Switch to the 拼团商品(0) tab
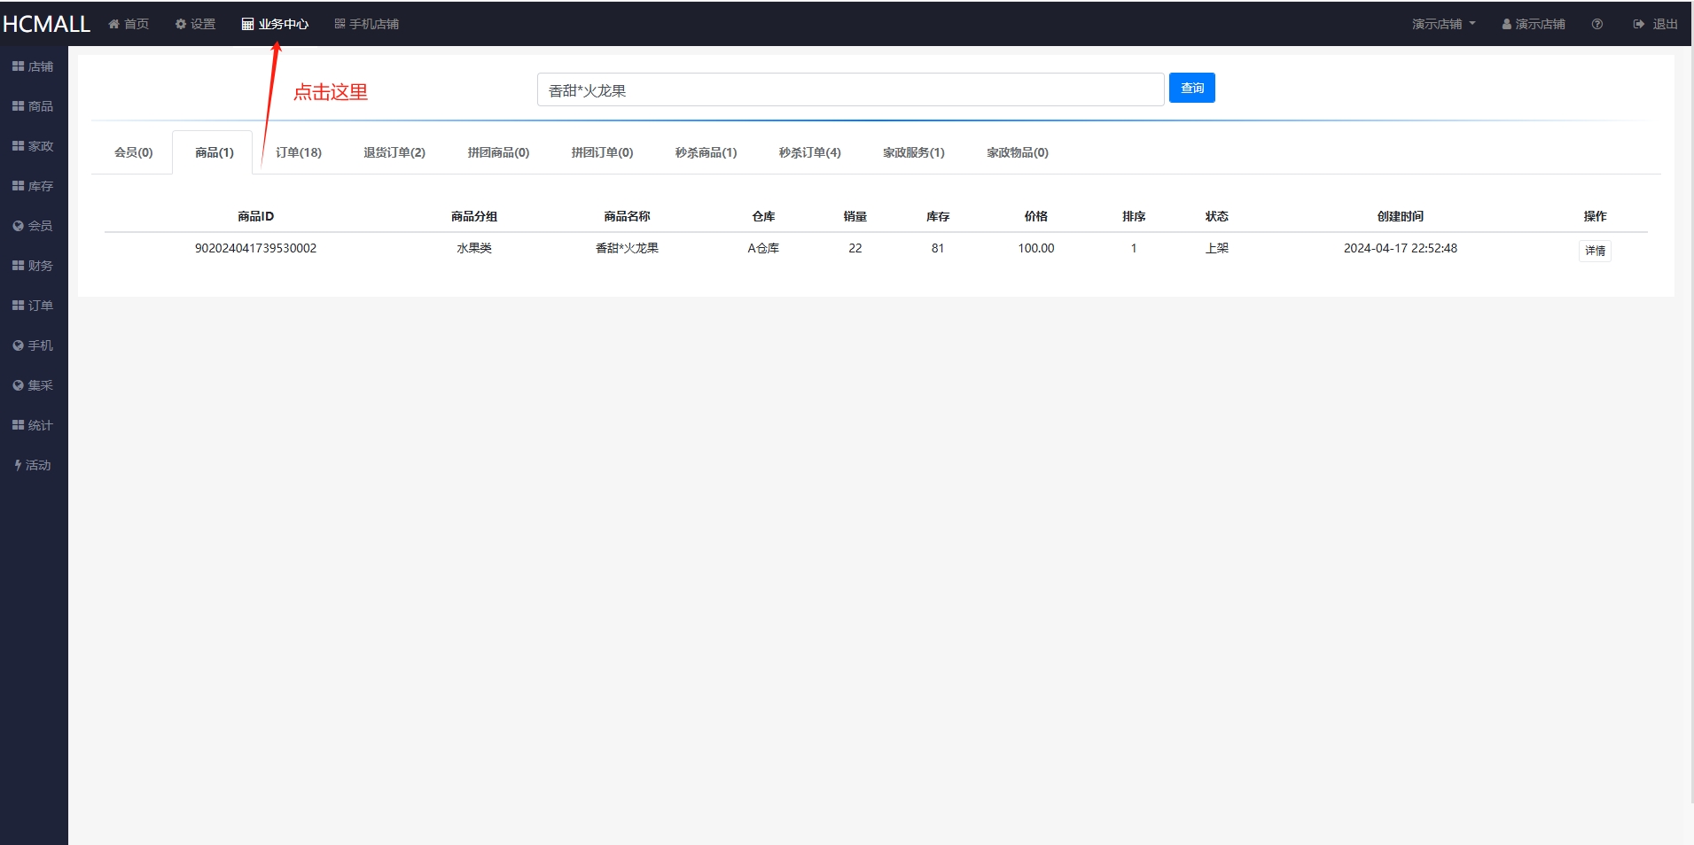The image size is (1694, 845). [498, 152]
